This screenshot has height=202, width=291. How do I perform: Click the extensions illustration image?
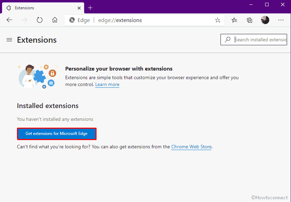coord(37,76)
